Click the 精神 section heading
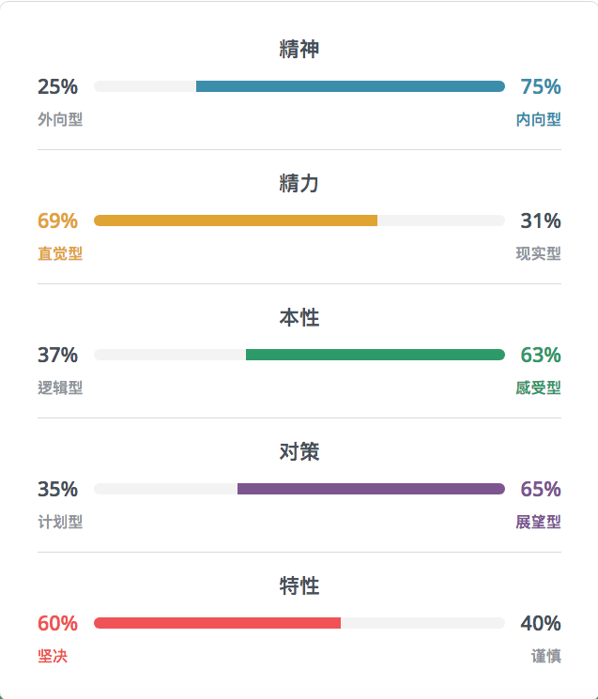The image size is (598, 699). click(x=299, y=49)
